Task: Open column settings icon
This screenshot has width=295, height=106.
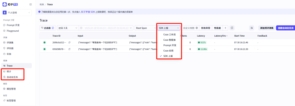Action: pos(252,28)
